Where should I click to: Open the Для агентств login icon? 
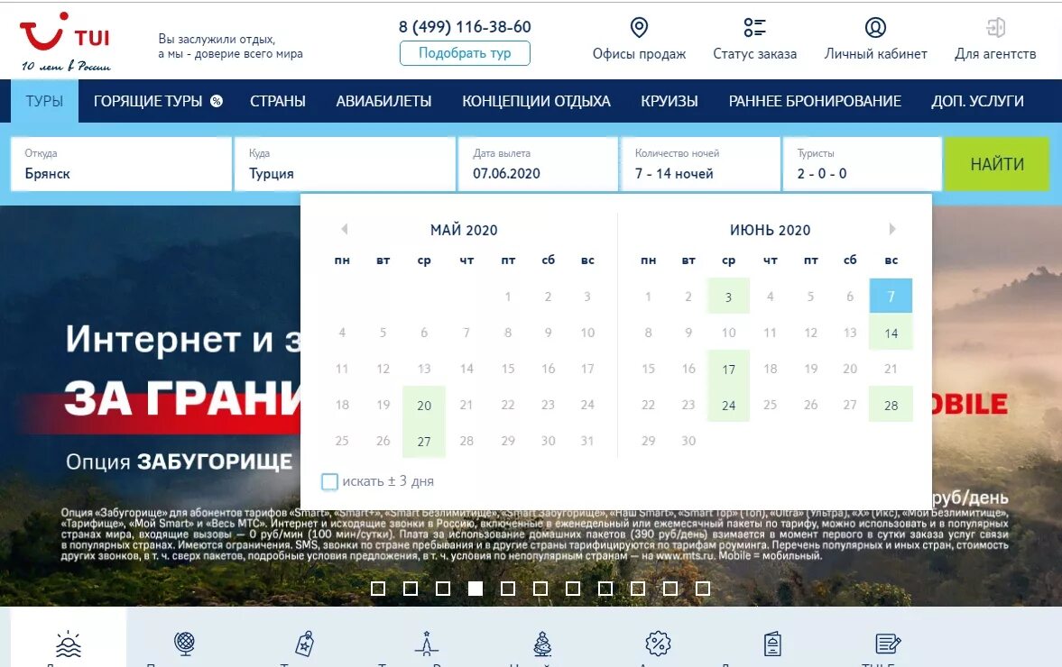995,28
